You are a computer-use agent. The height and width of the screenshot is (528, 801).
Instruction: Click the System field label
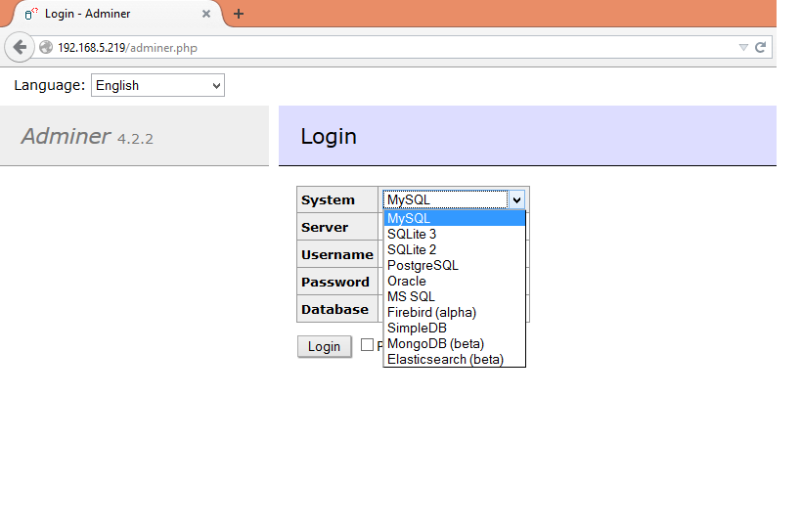point(328,199)
